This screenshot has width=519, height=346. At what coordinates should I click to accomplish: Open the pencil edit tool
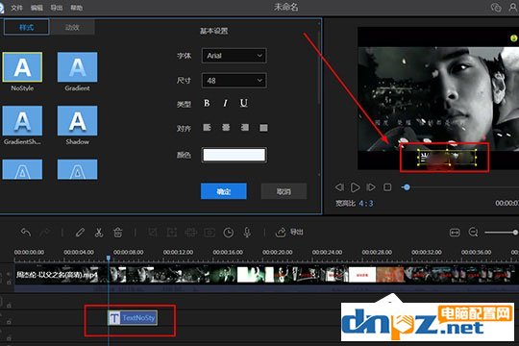coord(80,233)
